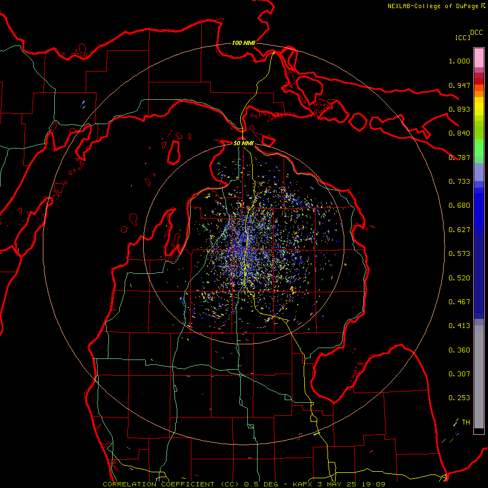Viewport: 488px width, 488px height.
Task: Pick the yellow swatch in the color bar
Action: (479, 106)
